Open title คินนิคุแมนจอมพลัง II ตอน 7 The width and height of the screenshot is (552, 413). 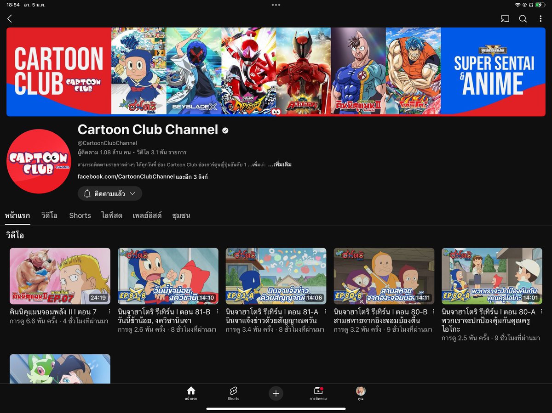pos(53,312)
